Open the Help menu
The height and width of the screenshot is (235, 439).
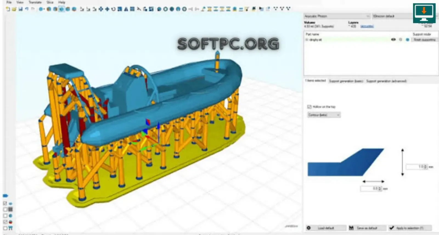pyautogui.click(x=62, y=2)
